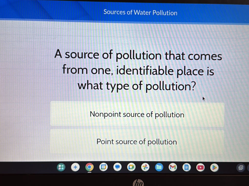This screenshot has width=249, height=186.
Task: Open Google Docs
Action: click(187, 168)
